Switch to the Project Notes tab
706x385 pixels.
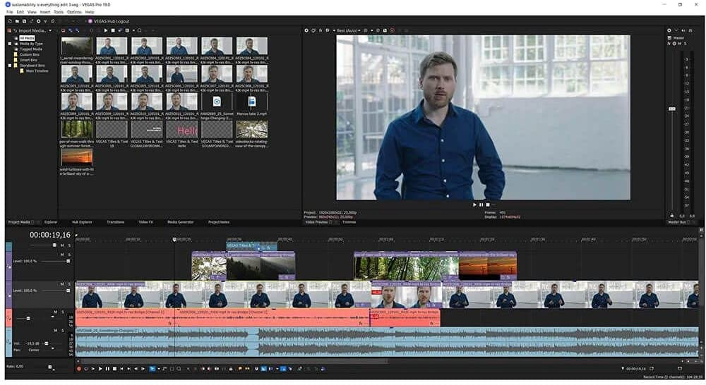tap(219, 221)
